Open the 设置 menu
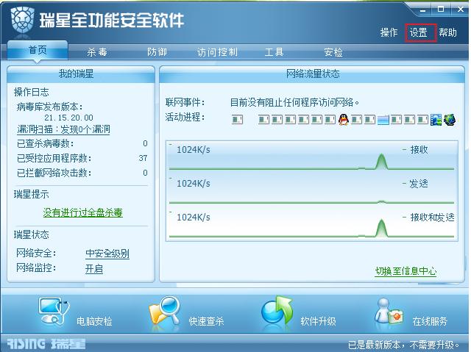 point(419,32)
